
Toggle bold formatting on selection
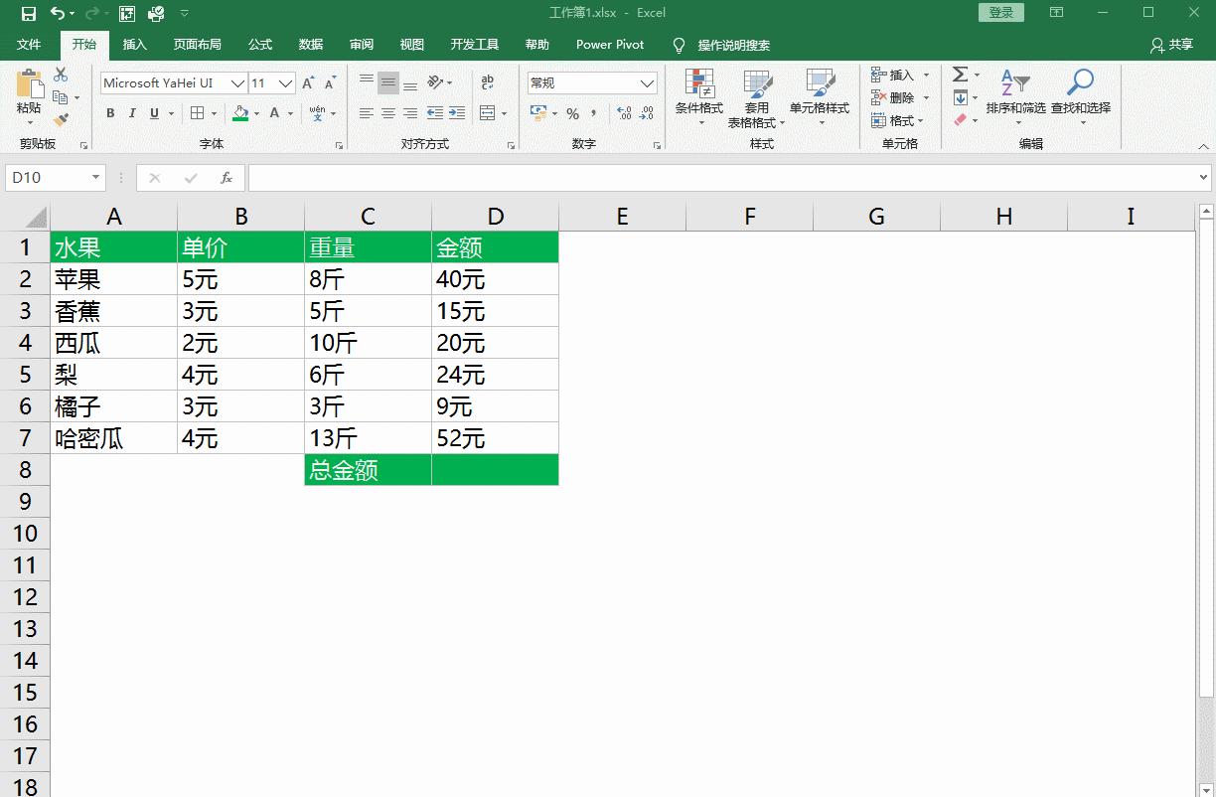tap(109, 113)
